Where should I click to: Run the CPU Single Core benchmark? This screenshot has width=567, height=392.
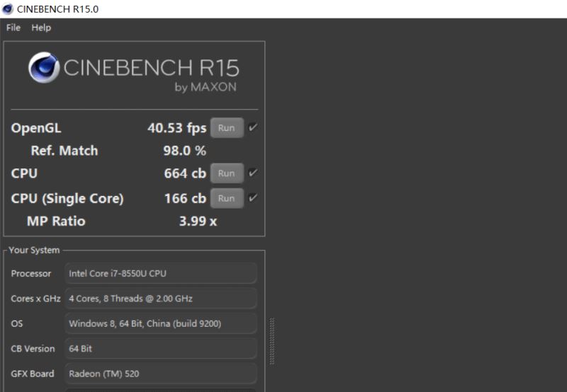tap(227, 198)
